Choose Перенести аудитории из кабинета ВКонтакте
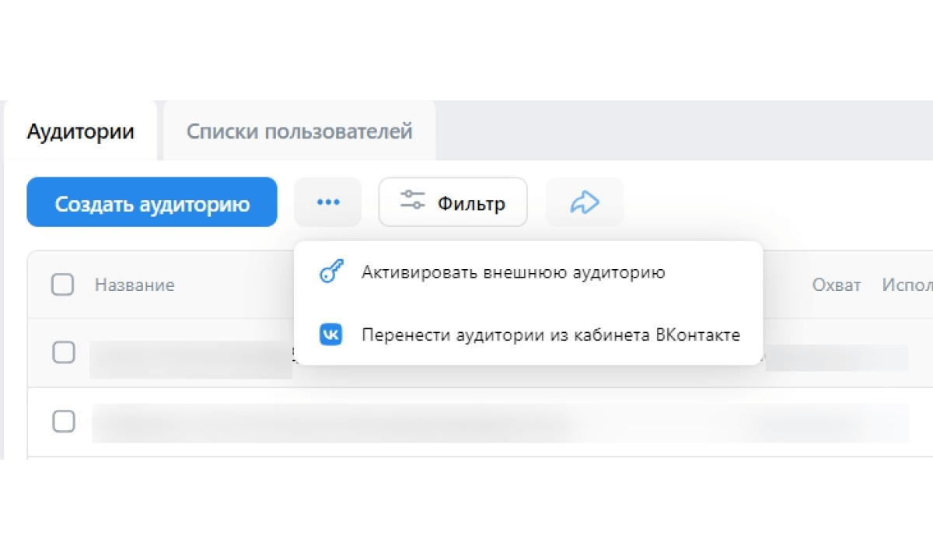 tap(528, 334)
